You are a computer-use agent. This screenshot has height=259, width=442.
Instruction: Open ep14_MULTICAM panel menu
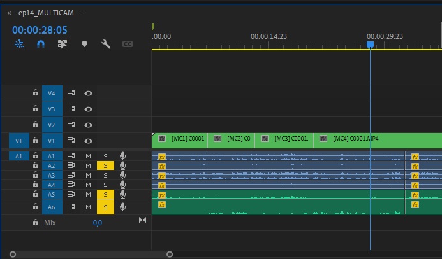click(x=84, y=13)
